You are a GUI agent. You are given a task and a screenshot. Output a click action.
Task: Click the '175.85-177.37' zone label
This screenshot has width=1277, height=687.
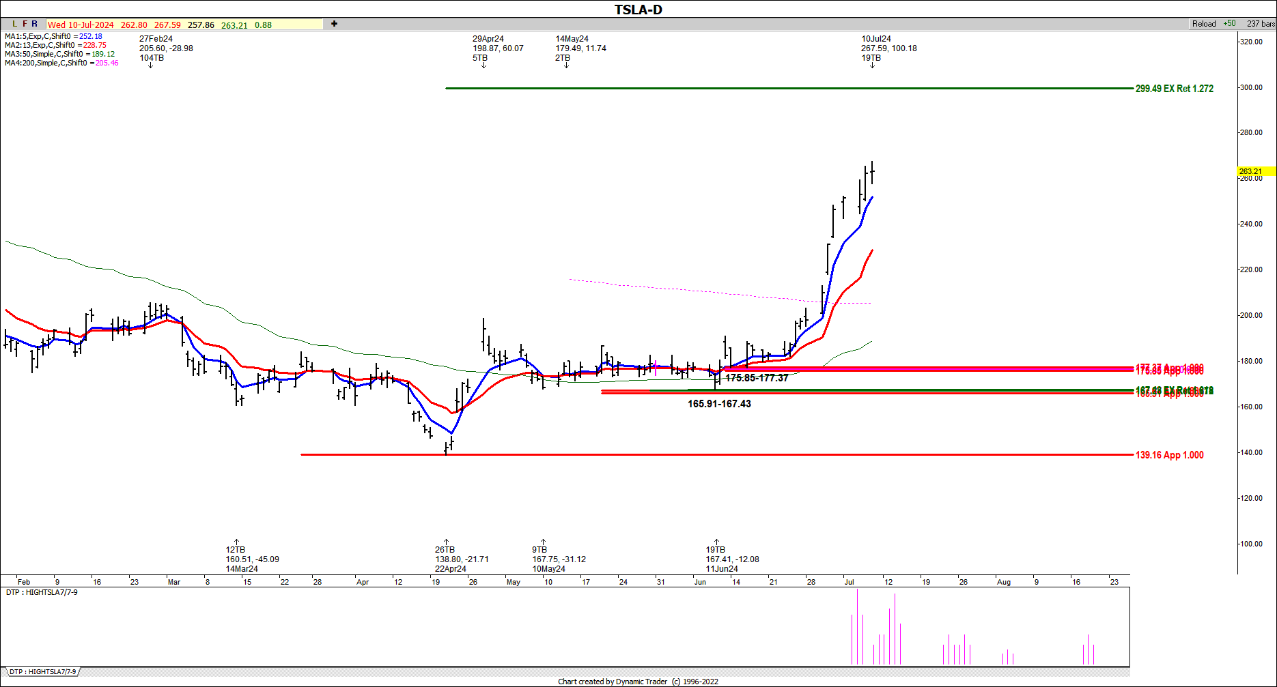coord(757,378)
